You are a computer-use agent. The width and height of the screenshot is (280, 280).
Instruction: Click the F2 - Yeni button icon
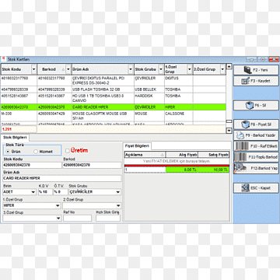click(x=248, y=70)
